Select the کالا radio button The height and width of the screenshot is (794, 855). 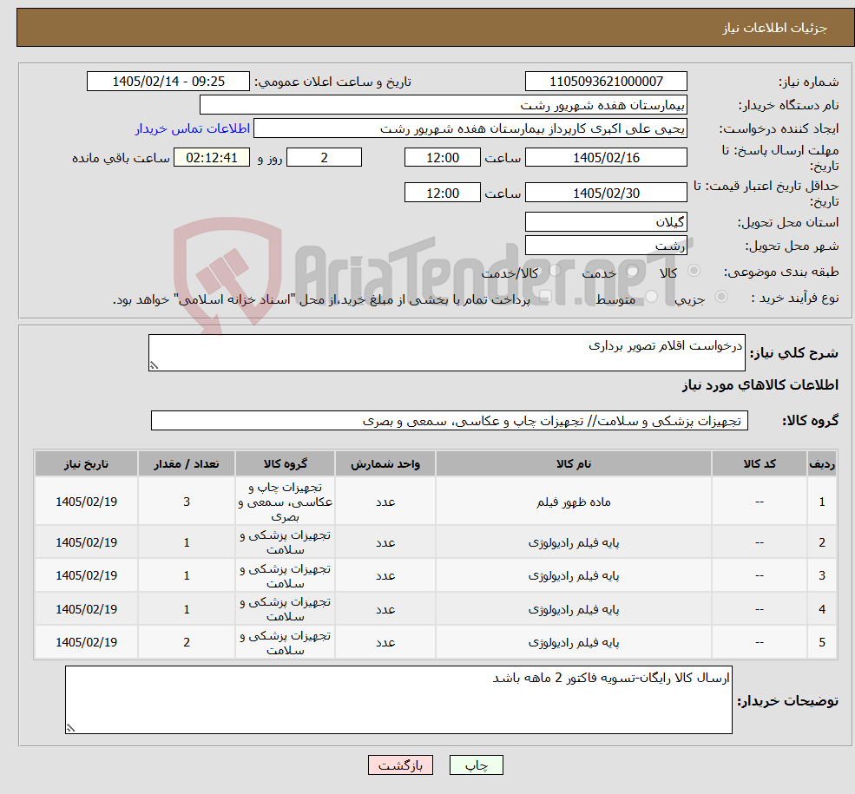coord(694,270)
